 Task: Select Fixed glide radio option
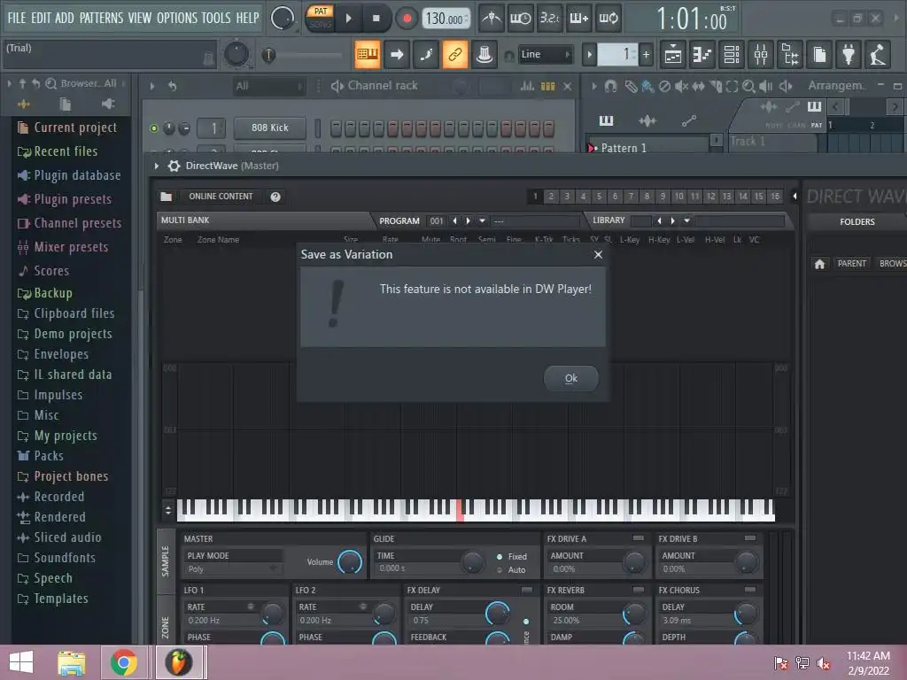(x=500, y=557)
